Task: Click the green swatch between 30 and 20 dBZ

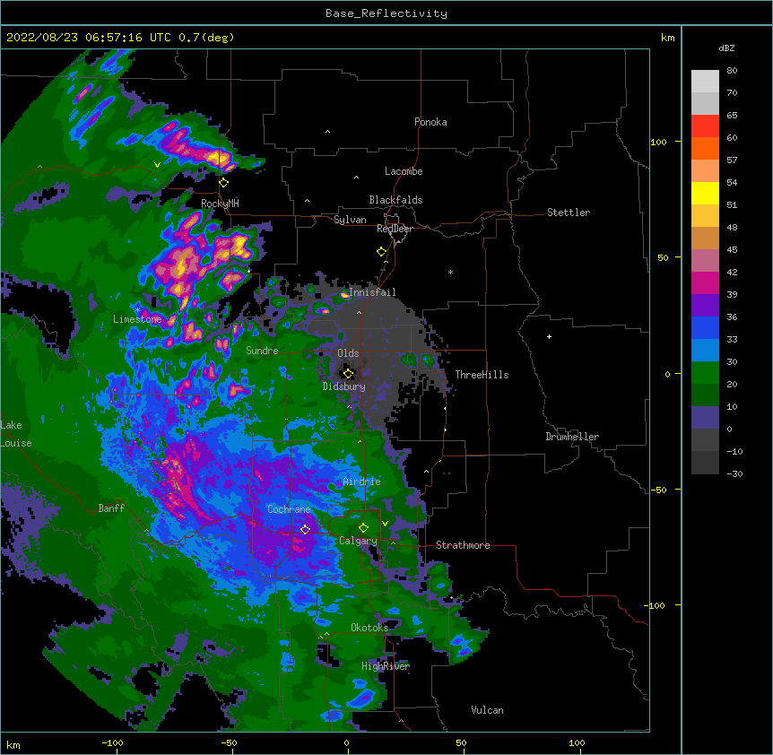Action: click(705, 373)
